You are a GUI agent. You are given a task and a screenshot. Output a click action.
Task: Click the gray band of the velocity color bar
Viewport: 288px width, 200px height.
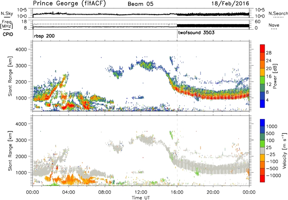[262, 151]
